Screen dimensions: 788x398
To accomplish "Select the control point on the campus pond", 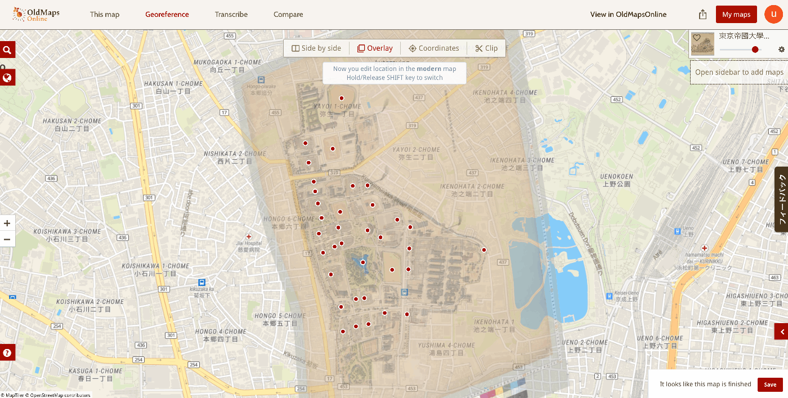I will [x=363, y=262].
